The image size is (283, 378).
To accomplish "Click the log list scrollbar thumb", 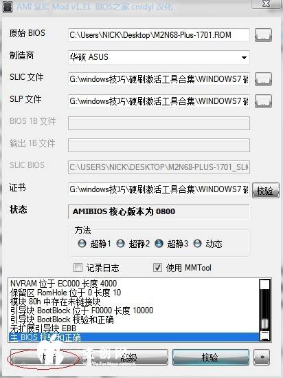I will click(x=264, y=324).
